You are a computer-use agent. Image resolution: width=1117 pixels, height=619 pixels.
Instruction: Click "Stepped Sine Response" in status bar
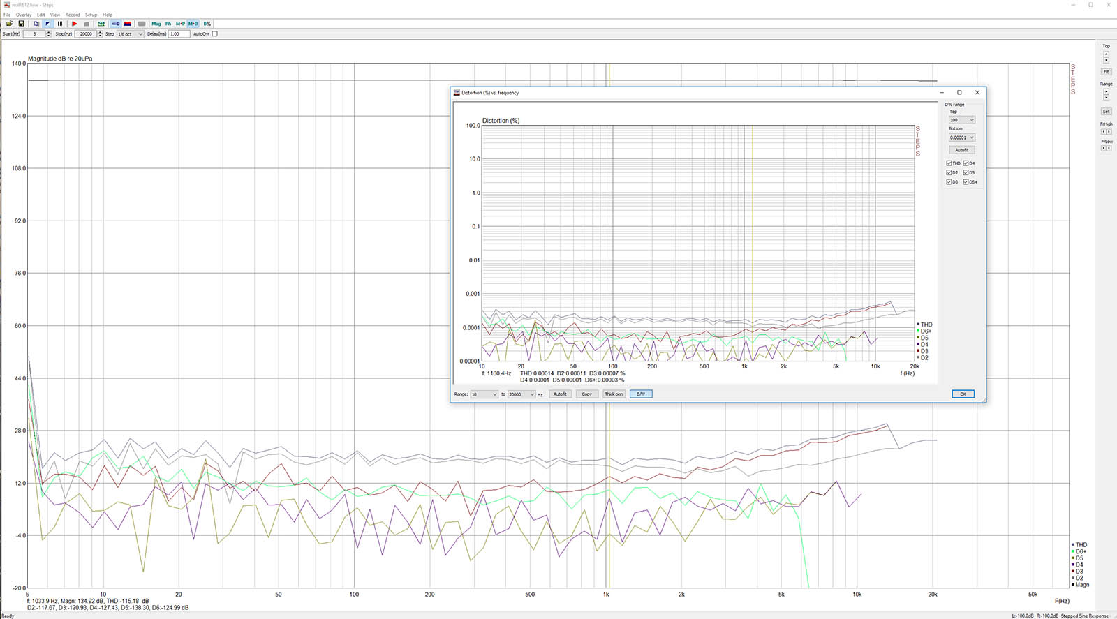click(x=1084, y=616)
